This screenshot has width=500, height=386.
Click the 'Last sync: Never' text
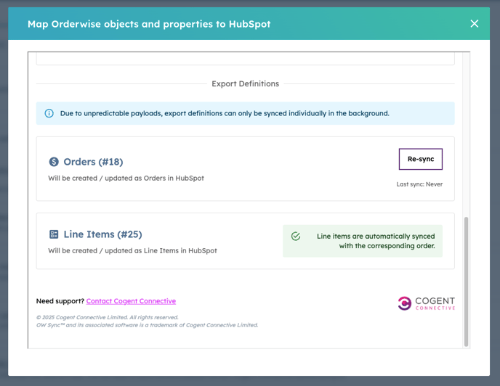click(419, 184)
